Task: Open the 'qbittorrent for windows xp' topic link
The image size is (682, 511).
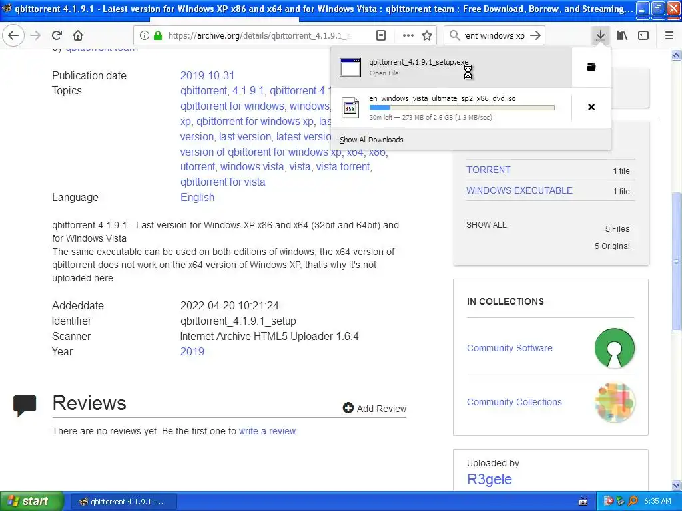Action: click(255, 121)
